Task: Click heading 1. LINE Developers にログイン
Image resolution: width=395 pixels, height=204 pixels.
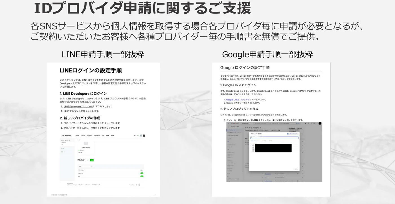Action: pyautogui.click(x=83, y=94)
